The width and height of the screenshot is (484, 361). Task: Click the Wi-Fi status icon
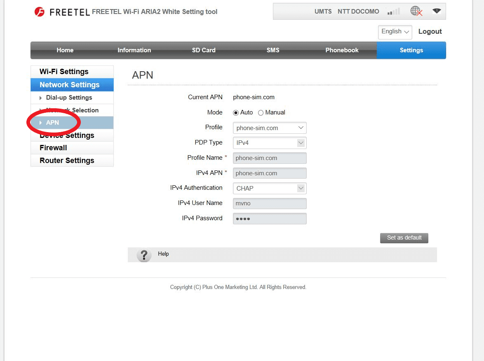point(437,11)
